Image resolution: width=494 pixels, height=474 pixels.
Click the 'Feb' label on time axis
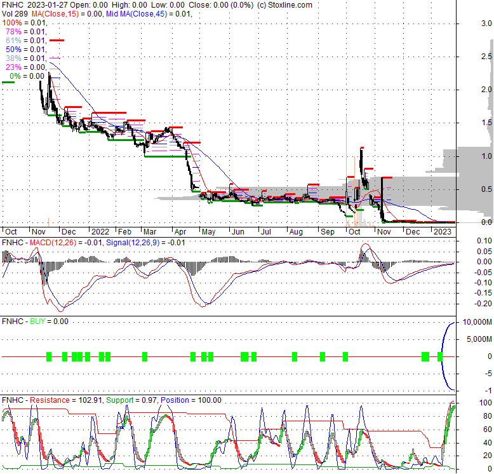pyautogui.click(x=124, y=232)
